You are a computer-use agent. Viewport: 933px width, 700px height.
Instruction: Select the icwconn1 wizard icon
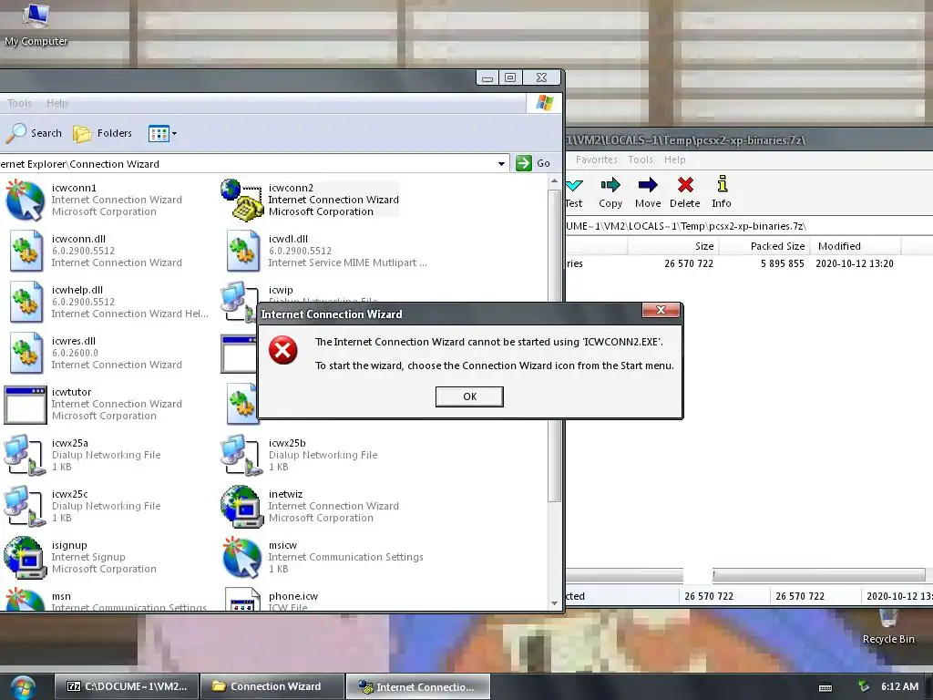25,200
